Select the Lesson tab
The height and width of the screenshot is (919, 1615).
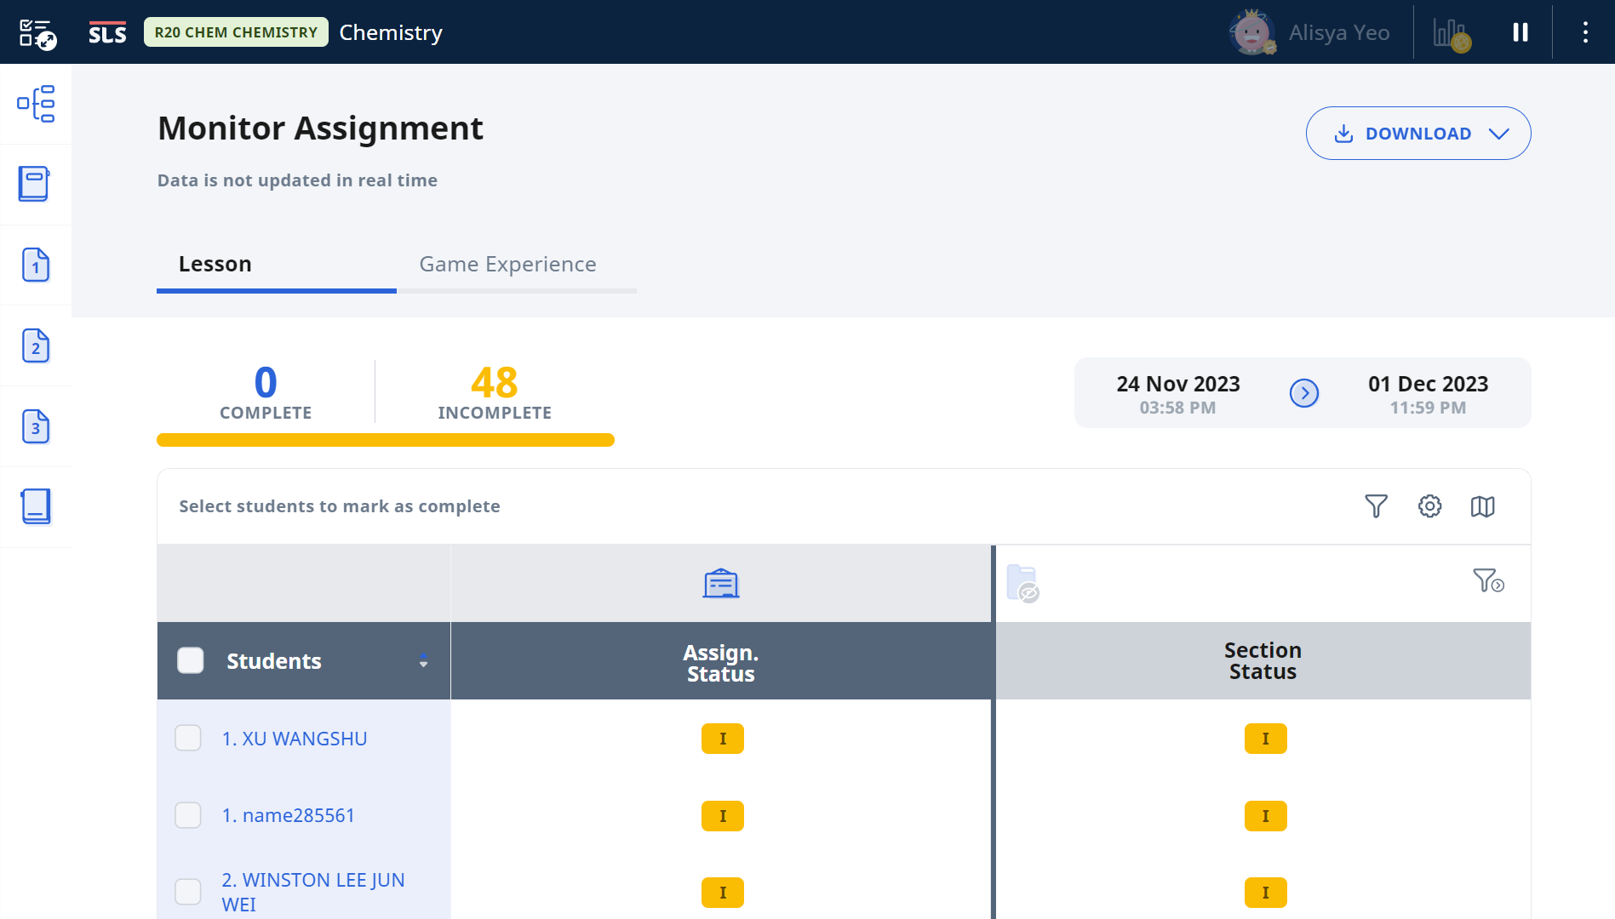215,264
